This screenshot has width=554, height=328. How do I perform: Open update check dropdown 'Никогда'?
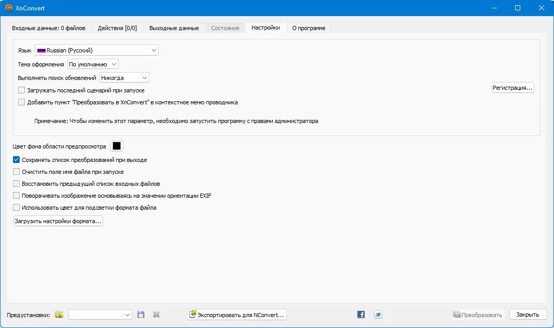(124, 78)
